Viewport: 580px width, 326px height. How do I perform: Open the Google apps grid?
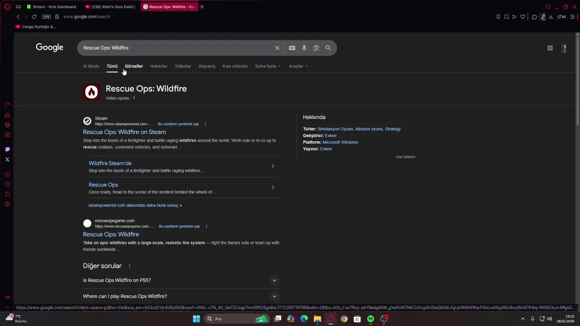point(550,48)
